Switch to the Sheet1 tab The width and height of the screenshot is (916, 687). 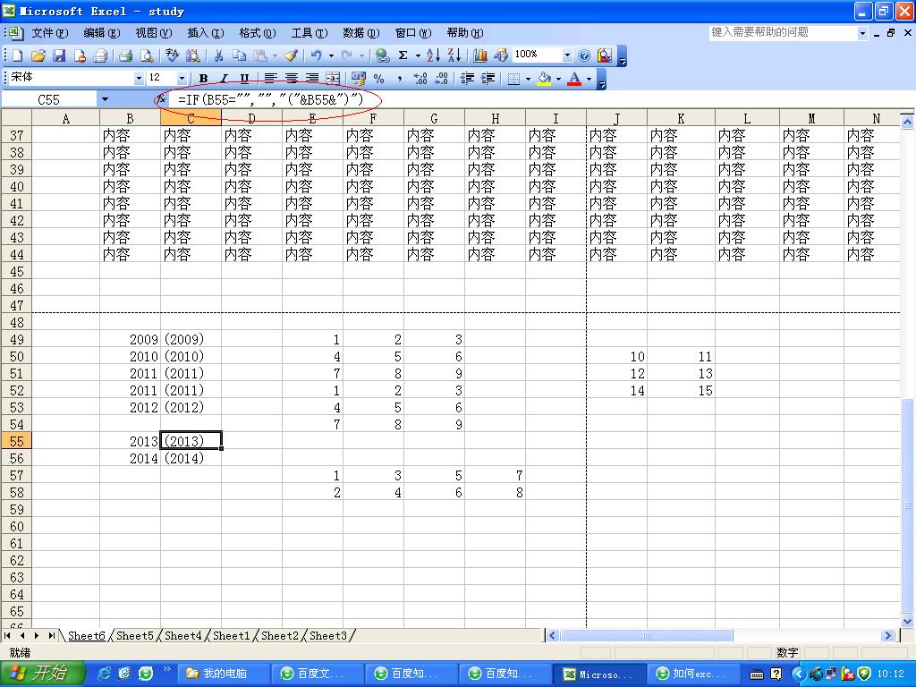click(232, 636)
